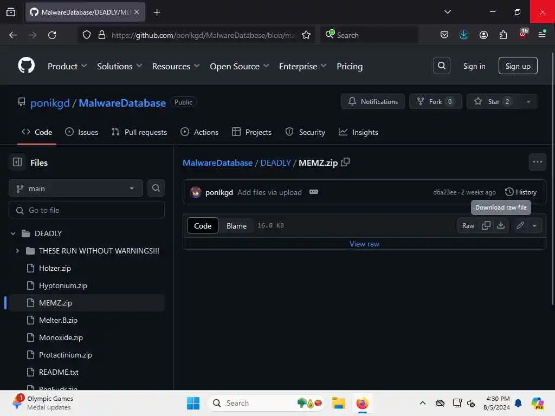
Task: Click the Raw button
Action: pyautogui.click(x=468, y=226)
